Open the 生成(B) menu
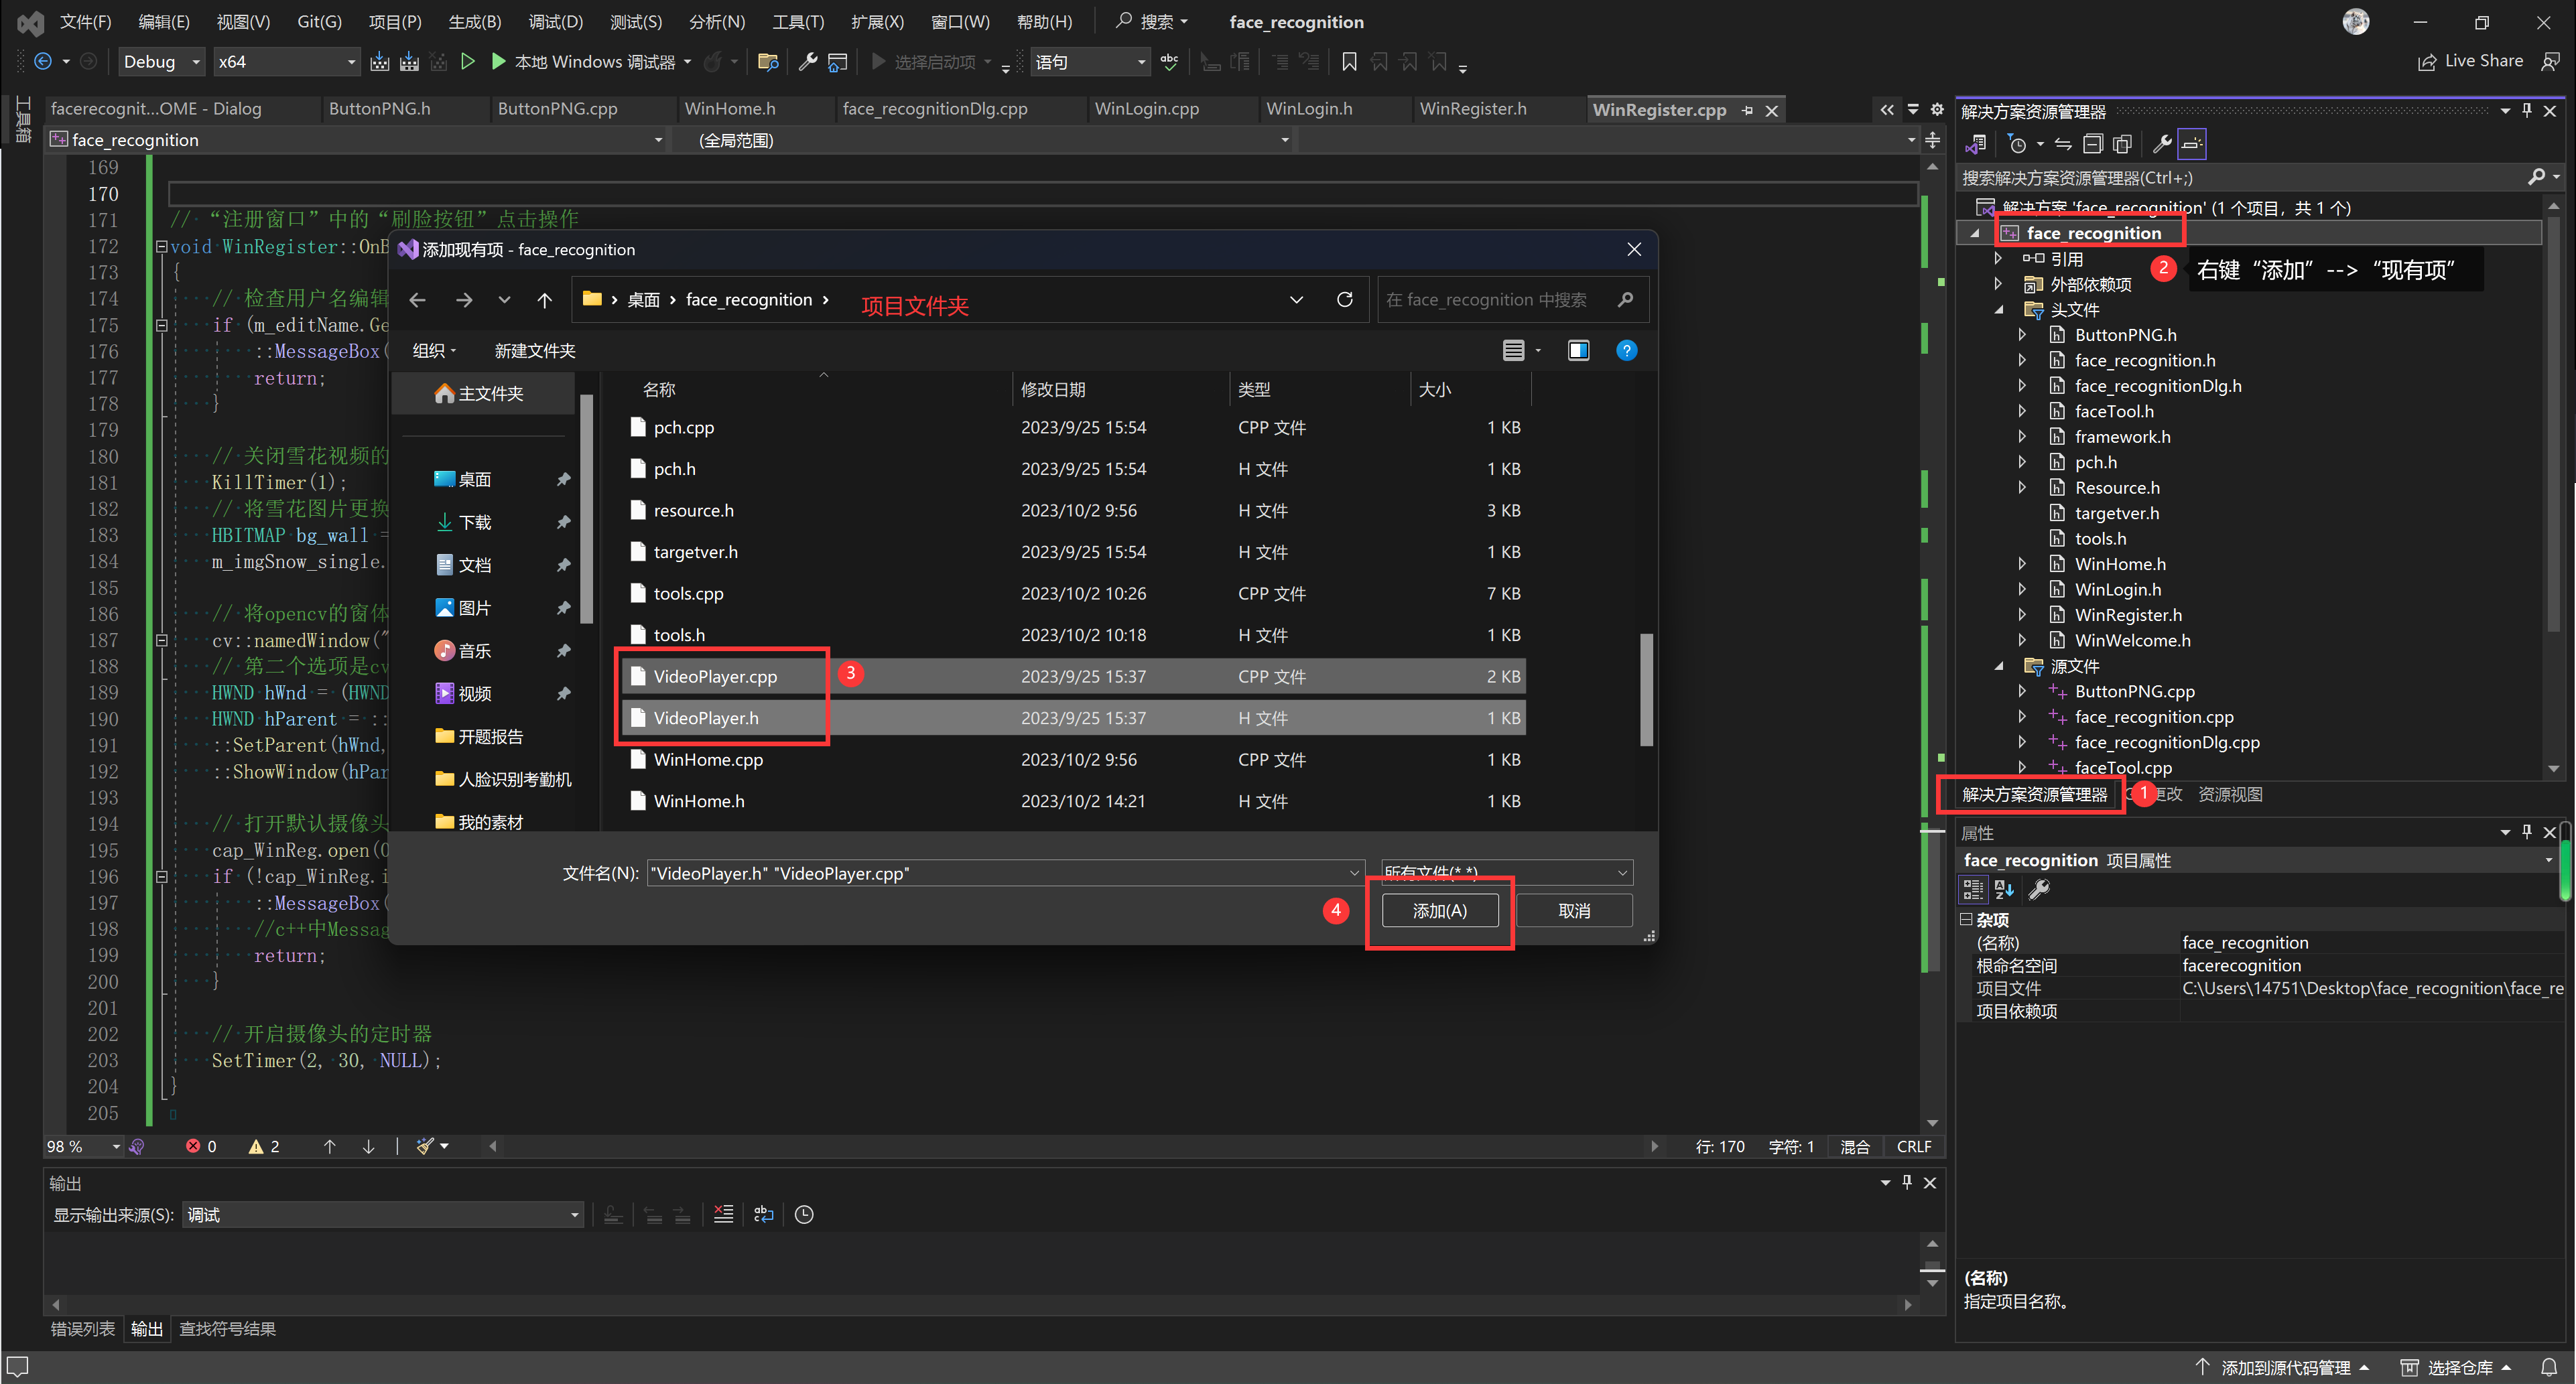Screen dimensions: 2576x1384 474,22
